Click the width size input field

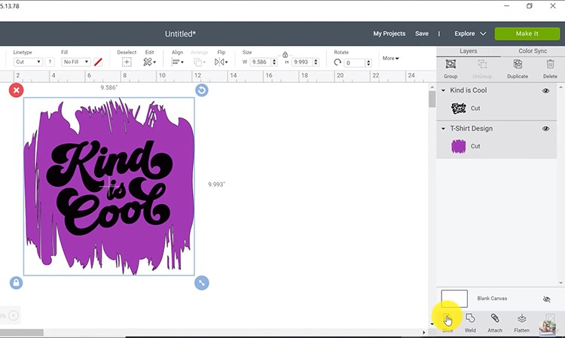pyautogui.click(x=261, y=62)
